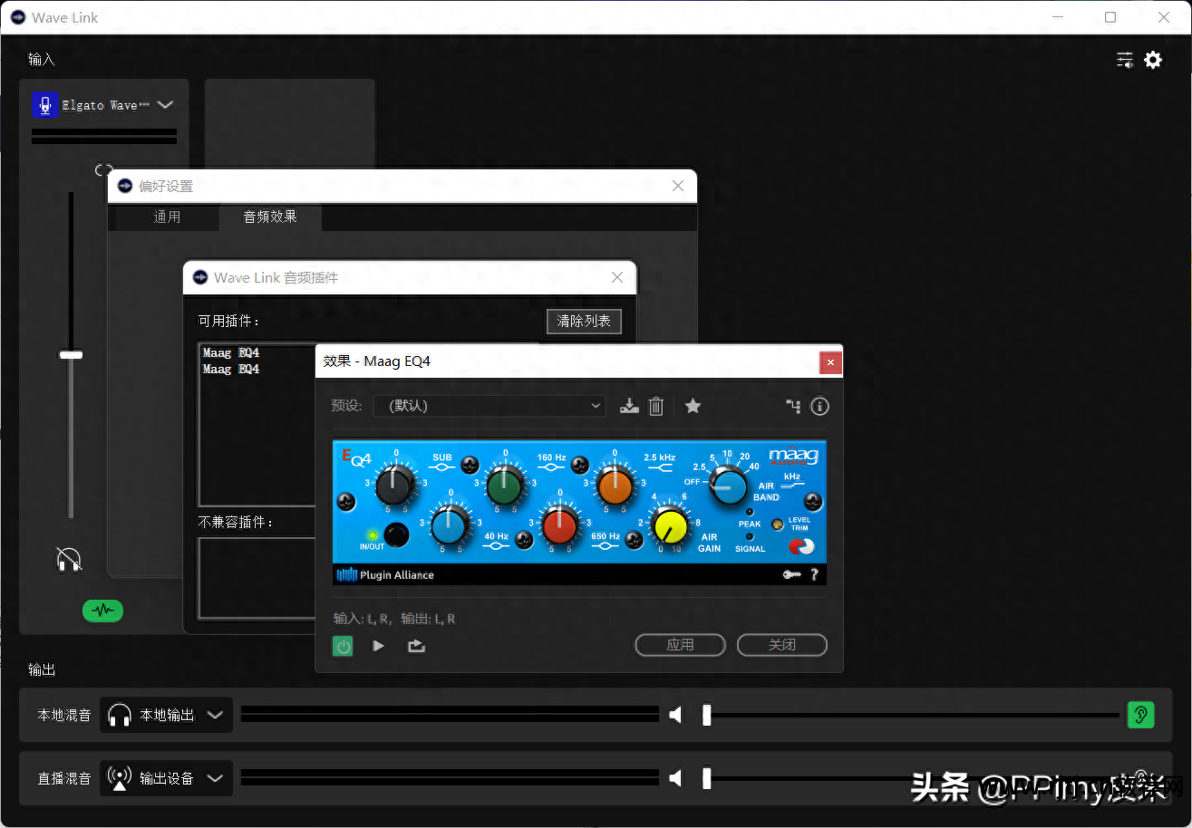Open the effect info icon
The width and height of the screenshot is (1192, 828).
coord(819,407)
